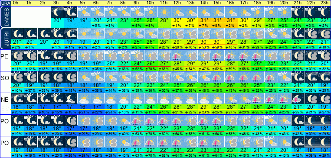Click the URA header cell
The width and height of the screenshot is (331, 158).
(x=5, y=3)
